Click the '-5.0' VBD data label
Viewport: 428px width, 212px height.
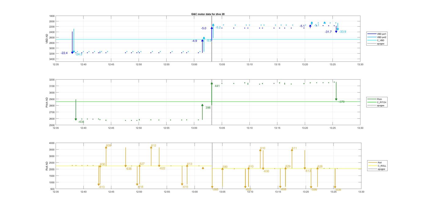coord(204,28)
